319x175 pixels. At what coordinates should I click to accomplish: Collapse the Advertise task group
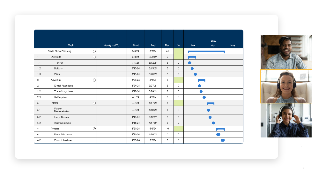pyautogui.click(x=94, y=80)
